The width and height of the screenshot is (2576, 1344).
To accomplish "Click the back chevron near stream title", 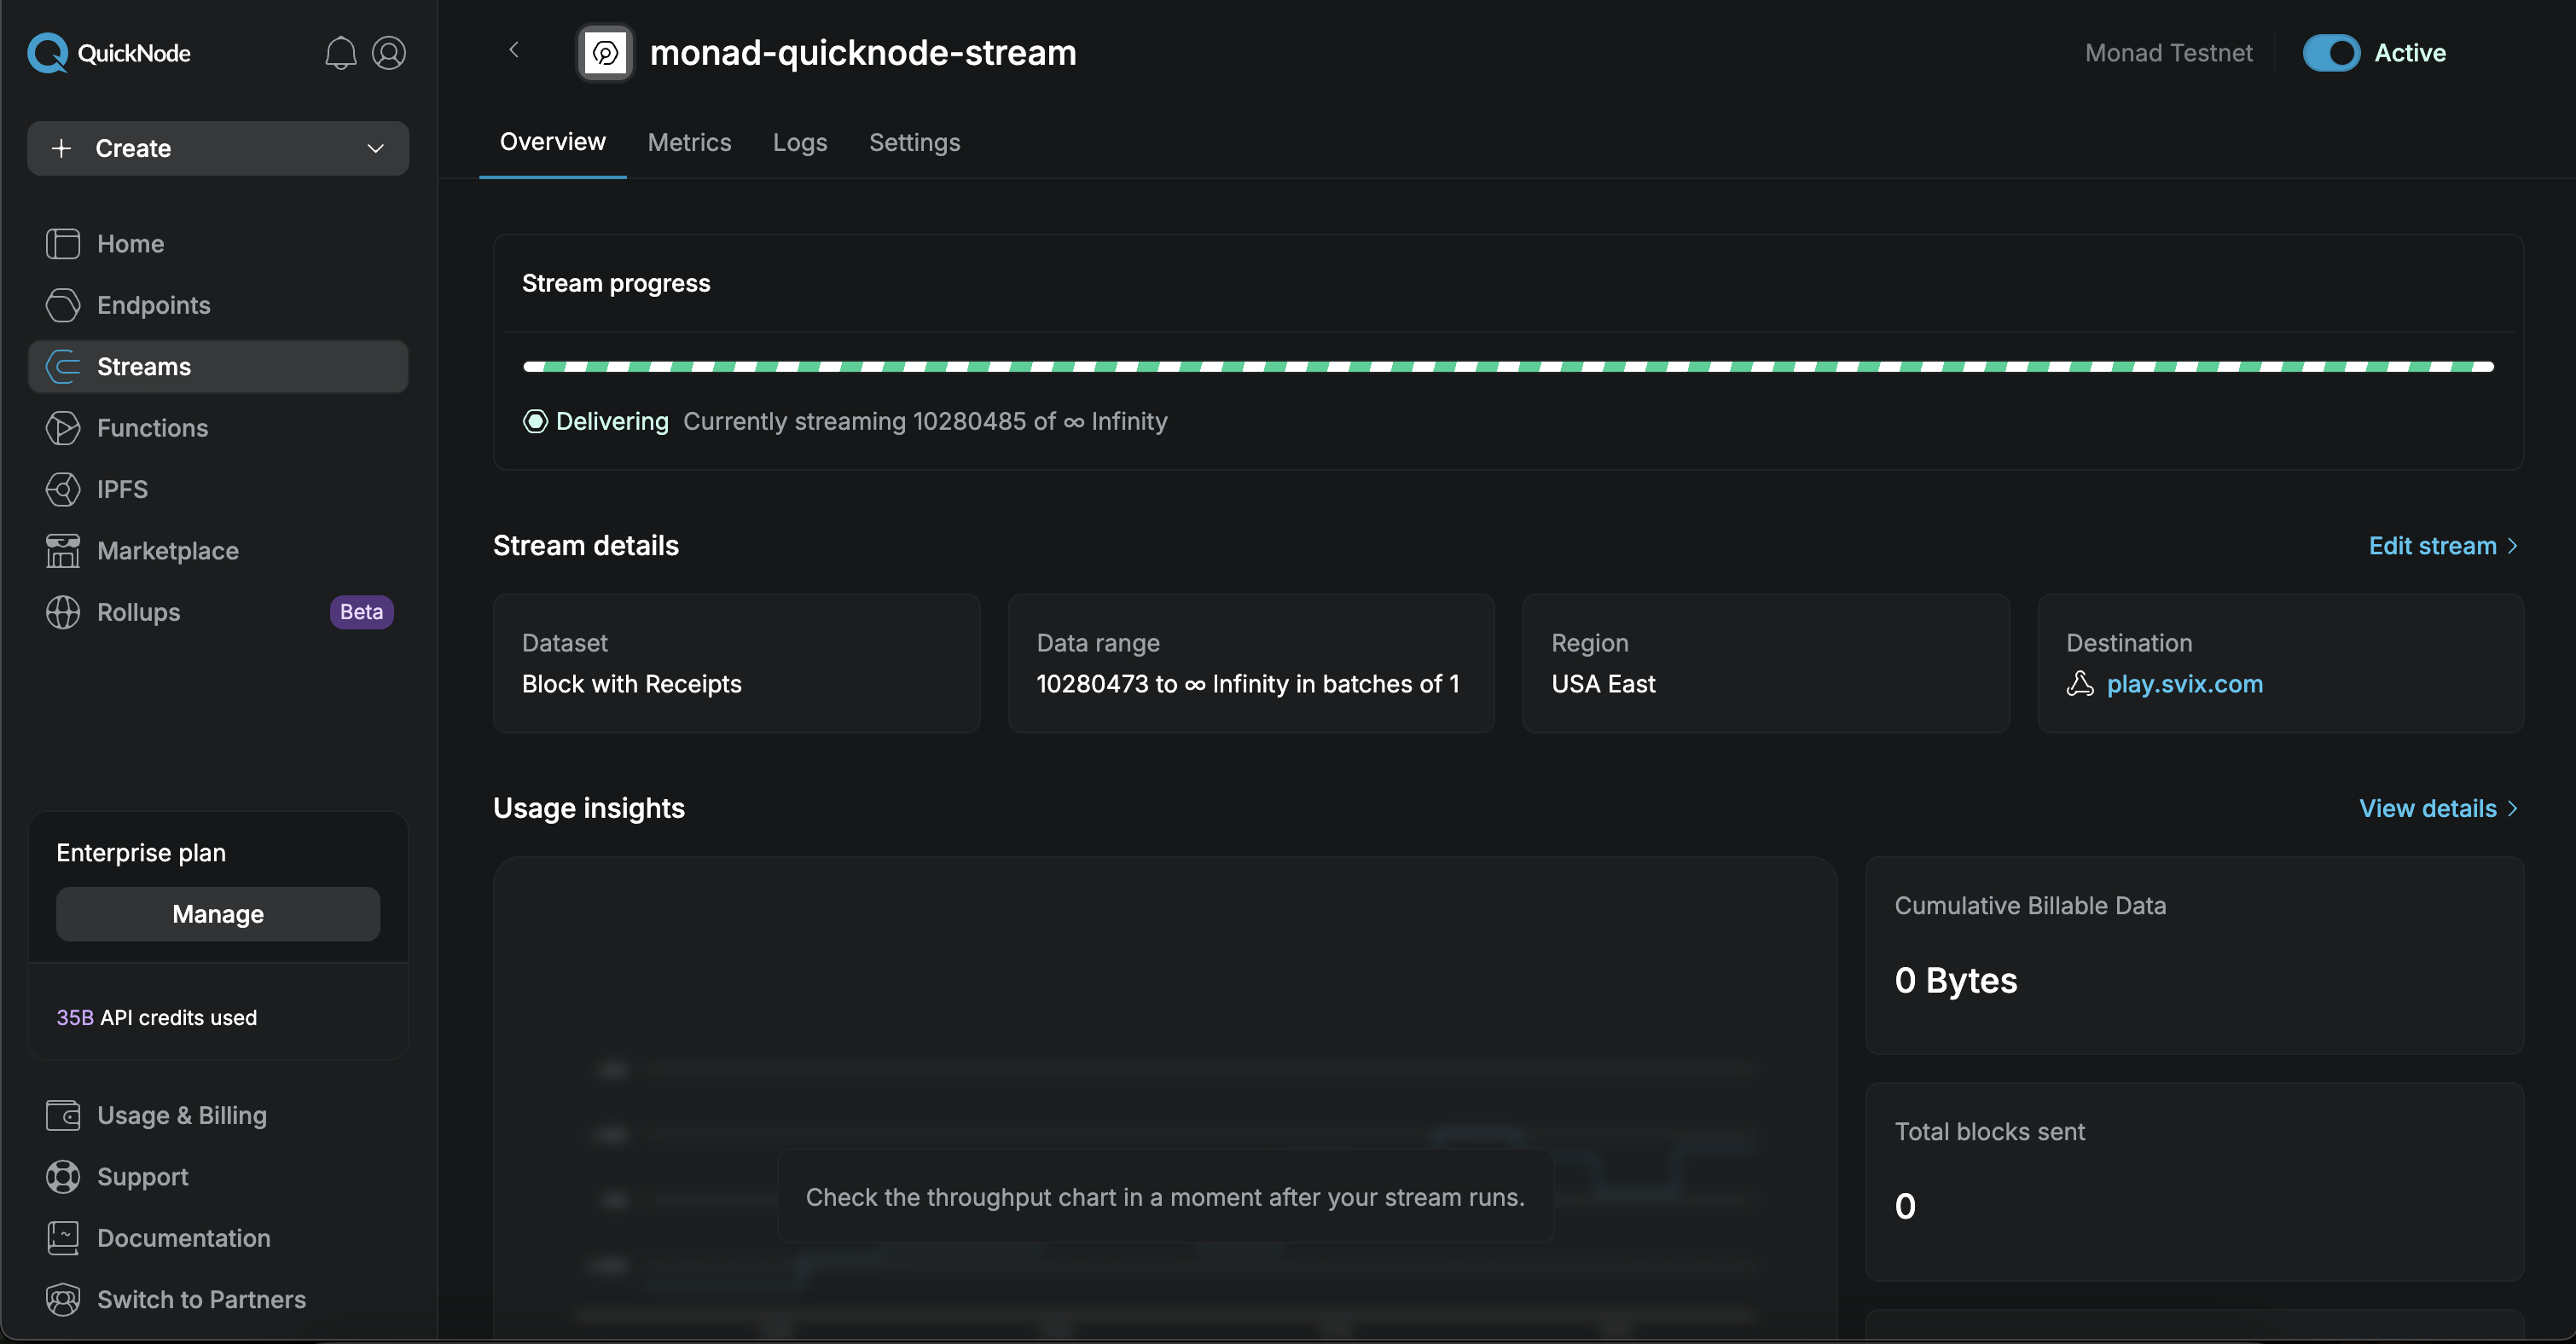I will tap(514, 50).
